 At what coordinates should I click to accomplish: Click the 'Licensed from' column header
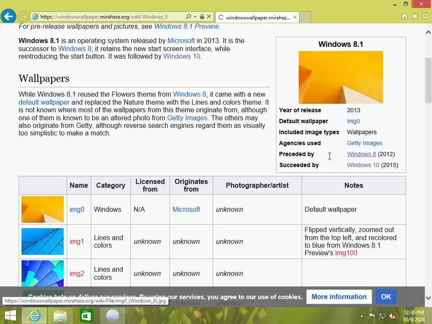(150, 186)
